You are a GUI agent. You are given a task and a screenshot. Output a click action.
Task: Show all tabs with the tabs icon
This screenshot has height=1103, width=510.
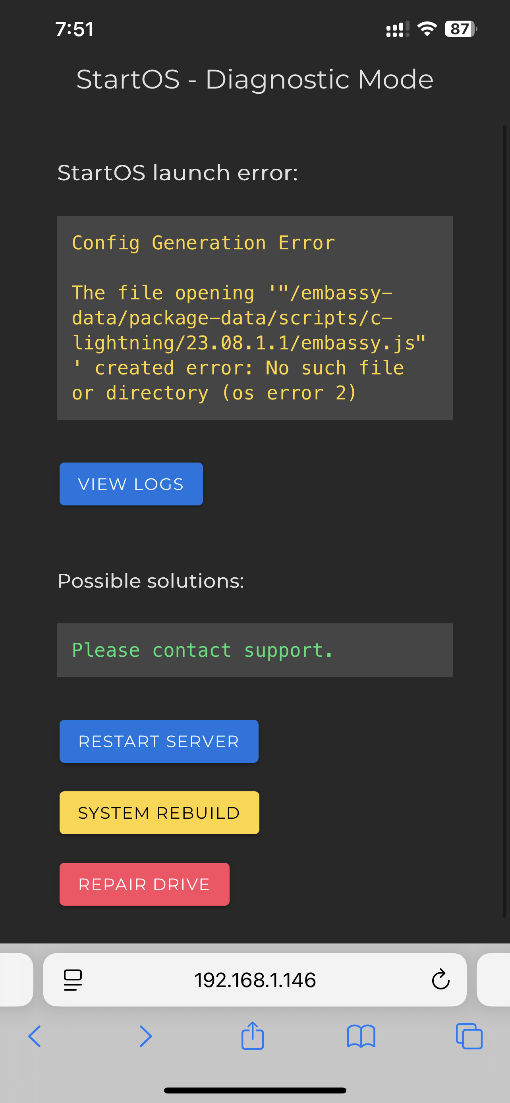coord(469,1036)
